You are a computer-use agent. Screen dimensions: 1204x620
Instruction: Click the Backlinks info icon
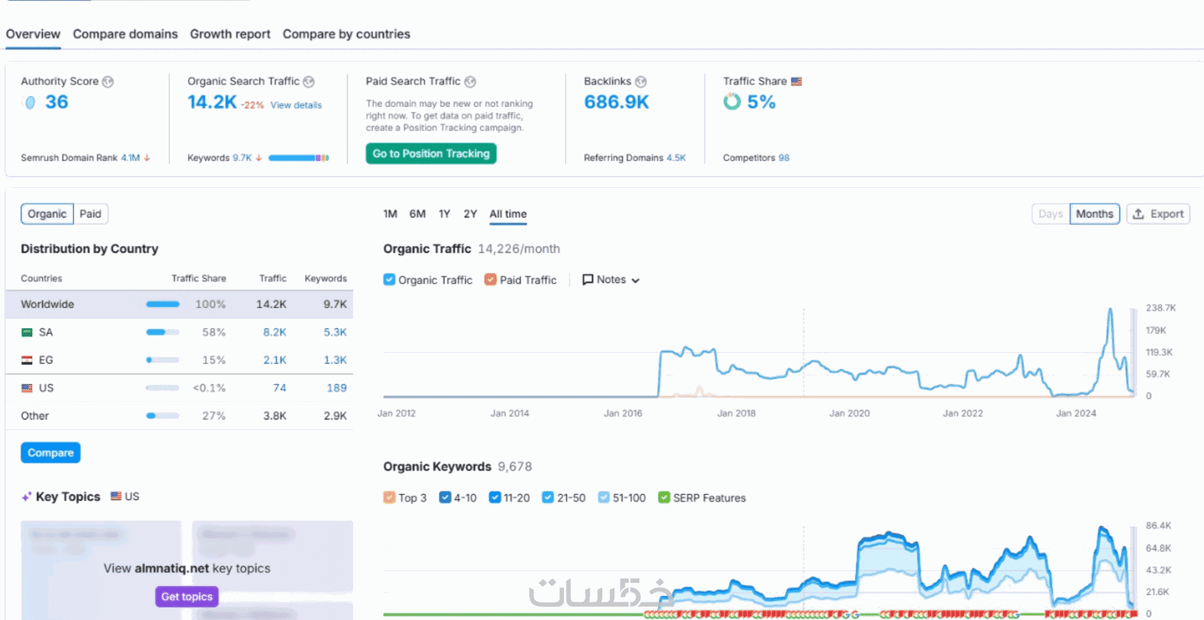641,82
